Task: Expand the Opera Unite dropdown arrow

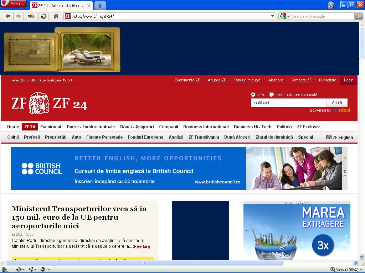Action: 35,270
